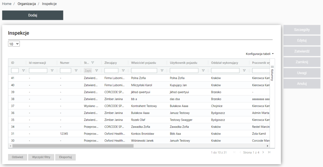
Task: Jump to the last page arrow
Action: click(269, 152)
